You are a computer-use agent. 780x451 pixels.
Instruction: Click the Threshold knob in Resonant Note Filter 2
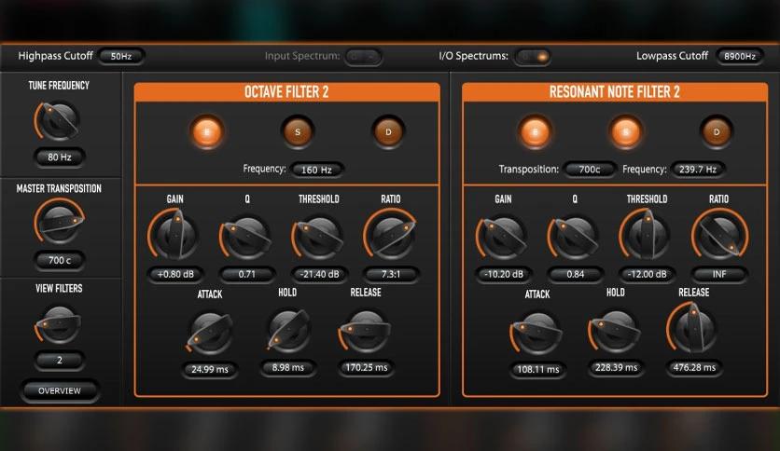(646, 235)
